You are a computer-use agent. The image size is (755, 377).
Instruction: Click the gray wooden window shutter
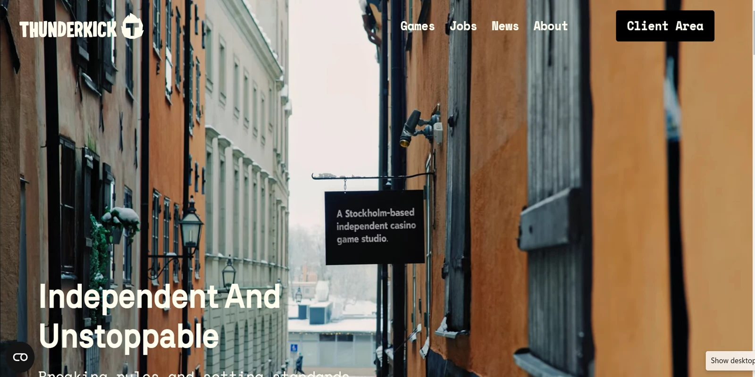554,189
